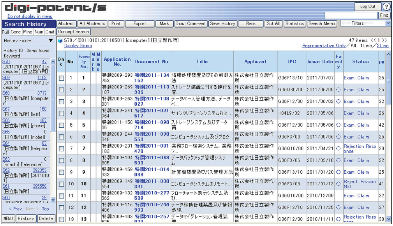This screenshot has width=393, height=226.
Task: Check the box for row No. 3
Action: coord(61,102)
